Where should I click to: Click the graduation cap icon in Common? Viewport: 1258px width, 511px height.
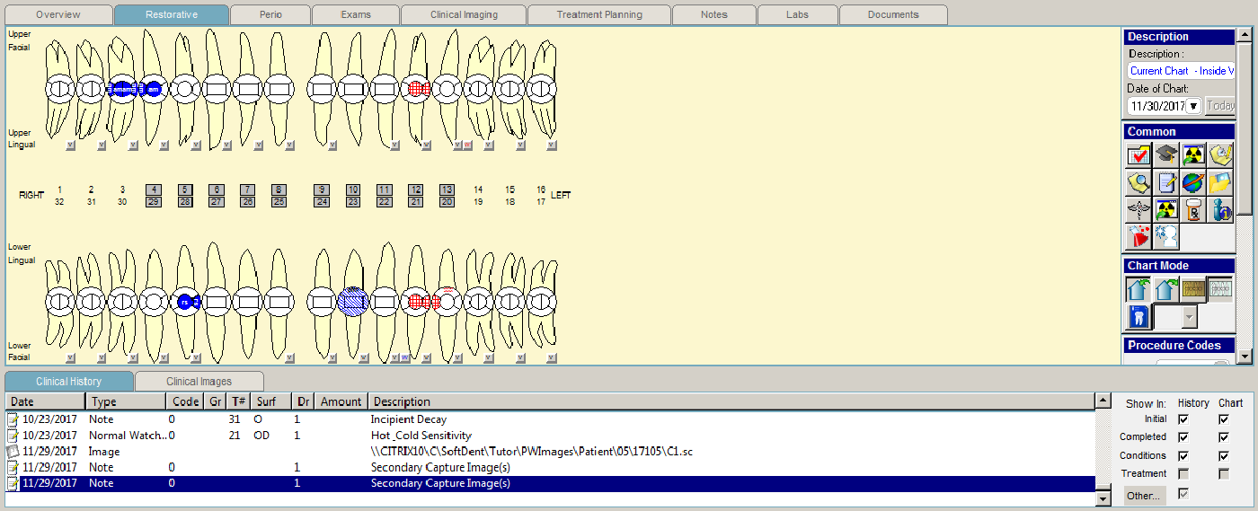click(x=1165, y=155)
